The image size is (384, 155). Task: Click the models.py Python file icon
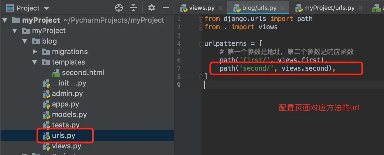(x=46, y=115)
